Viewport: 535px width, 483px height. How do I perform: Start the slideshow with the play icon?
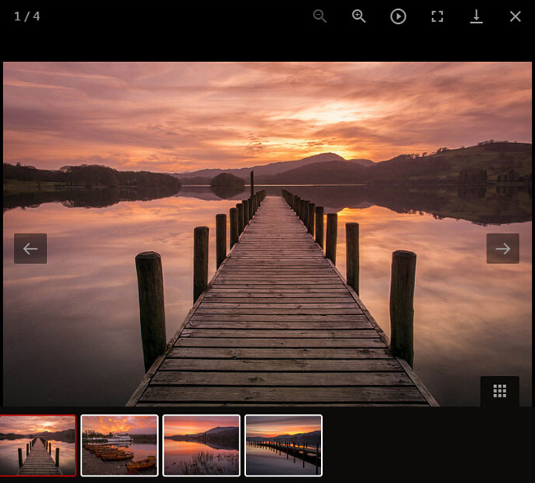point(398,16)
